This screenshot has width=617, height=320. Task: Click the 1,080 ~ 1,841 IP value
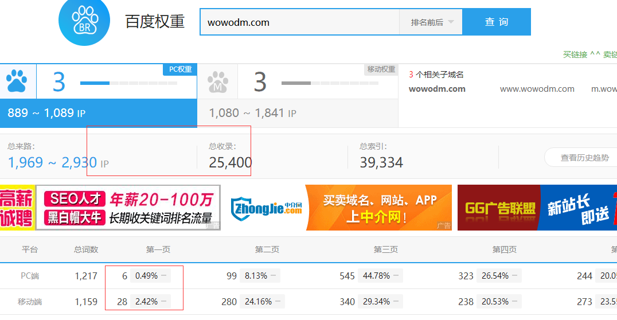pyautogui.click(x=253, y=114)
